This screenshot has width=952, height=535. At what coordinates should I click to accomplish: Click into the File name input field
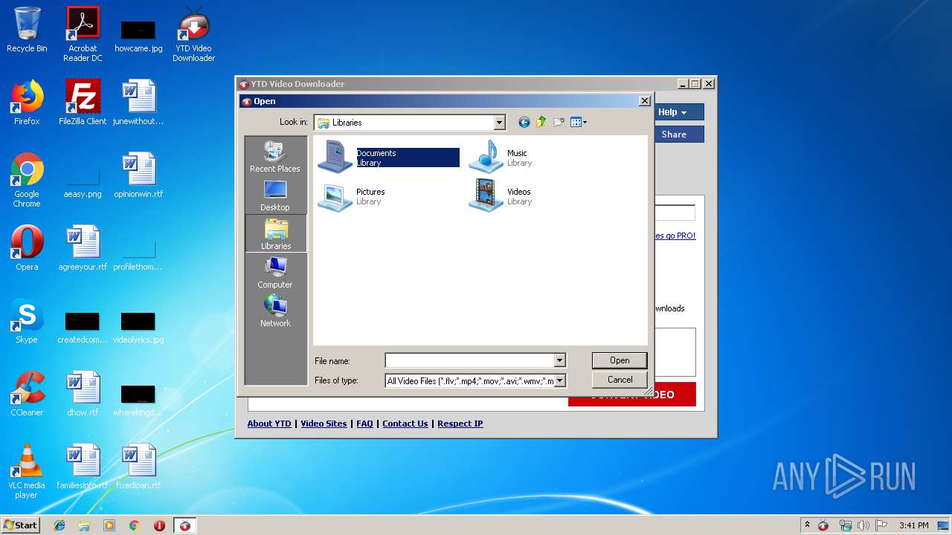469,360
